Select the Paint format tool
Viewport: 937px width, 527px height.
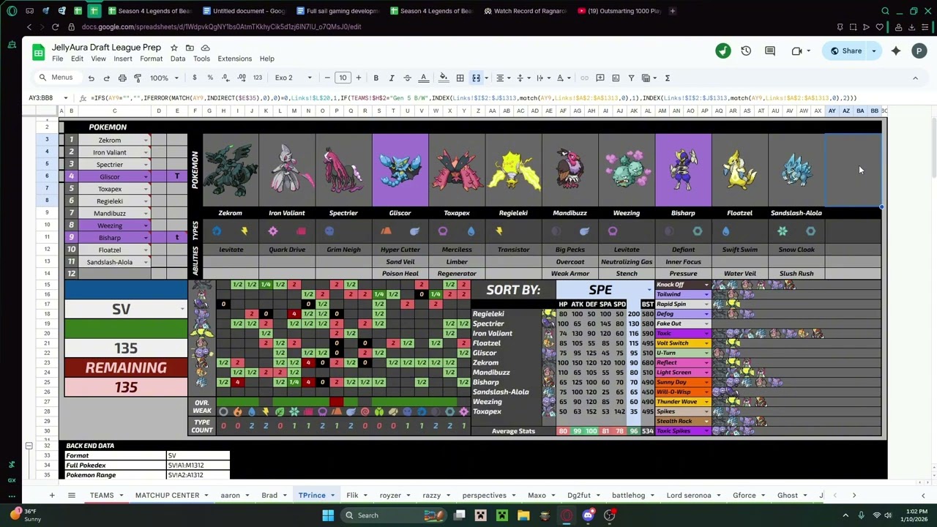coord(138,78)
